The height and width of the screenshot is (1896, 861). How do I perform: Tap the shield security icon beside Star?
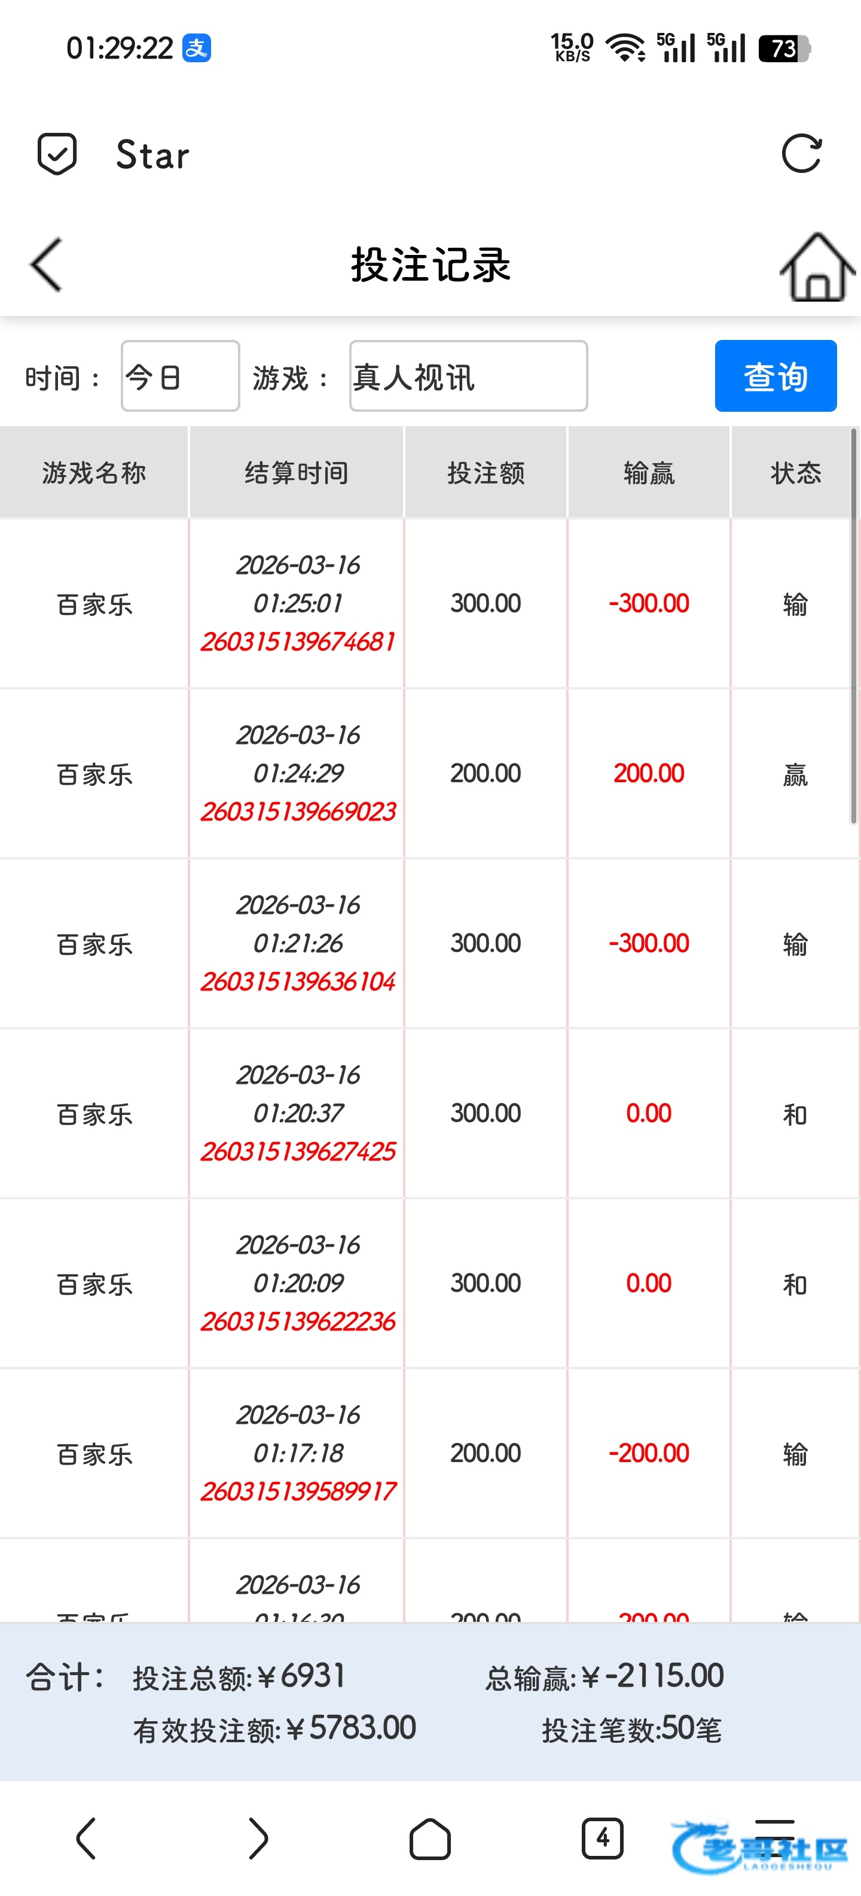(57, 154)
